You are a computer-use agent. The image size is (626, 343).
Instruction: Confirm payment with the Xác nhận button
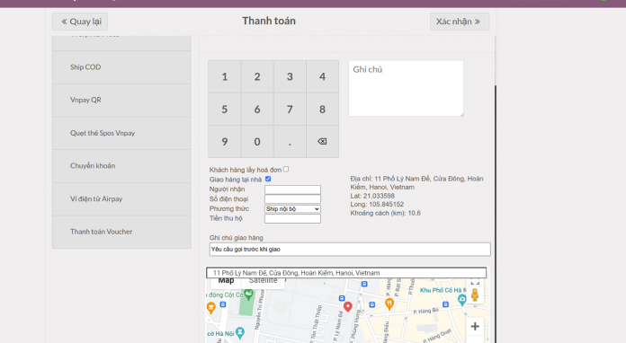pos(460,22)
